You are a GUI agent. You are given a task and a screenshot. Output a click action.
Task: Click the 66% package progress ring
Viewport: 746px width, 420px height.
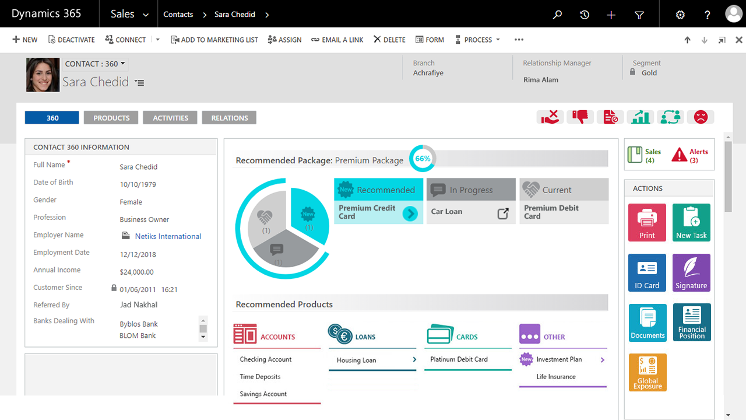pyautogui.click(x=423, y=159)
